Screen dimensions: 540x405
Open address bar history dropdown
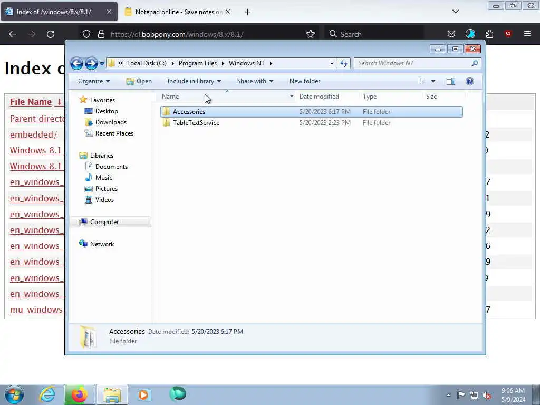332,63
